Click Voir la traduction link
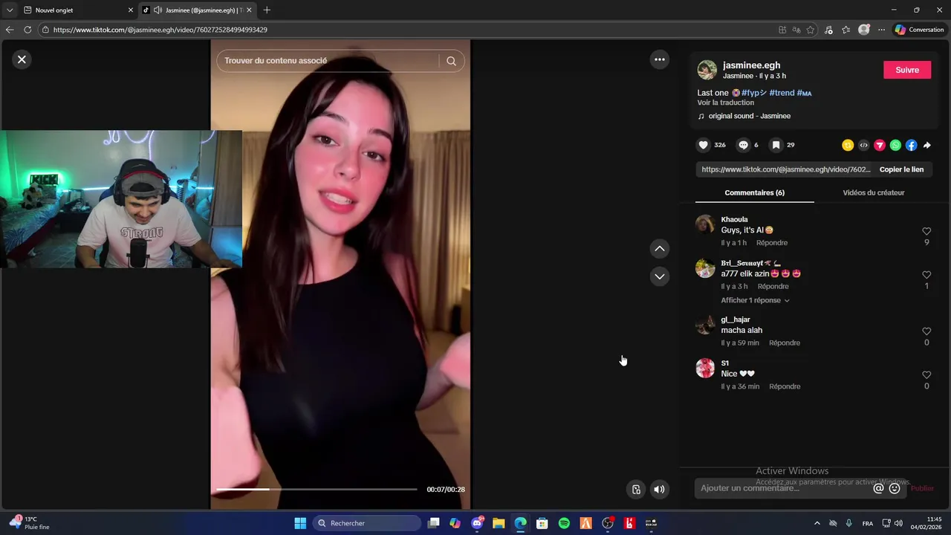The height and width of the screenshot is (535, 951). (x=725, y=103)
